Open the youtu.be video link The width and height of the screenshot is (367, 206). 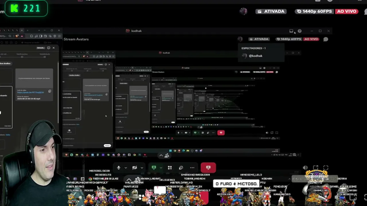[x=30, y=92]
